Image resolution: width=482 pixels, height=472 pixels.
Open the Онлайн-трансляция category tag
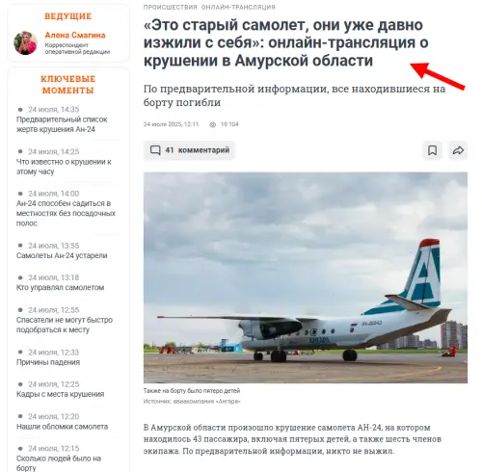pos(238,7)
